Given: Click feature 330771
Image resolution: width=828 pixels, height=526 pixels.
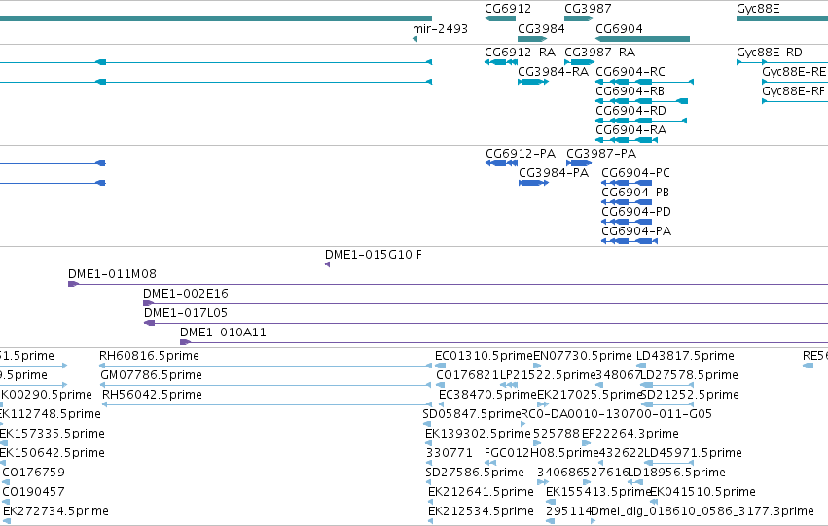Looking at the screenshot, I should pyautogui.click(x=449, y=453).
